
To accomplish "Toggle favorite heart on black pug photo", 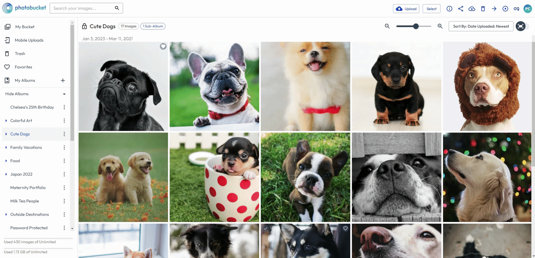I will (x=163, y=46).
